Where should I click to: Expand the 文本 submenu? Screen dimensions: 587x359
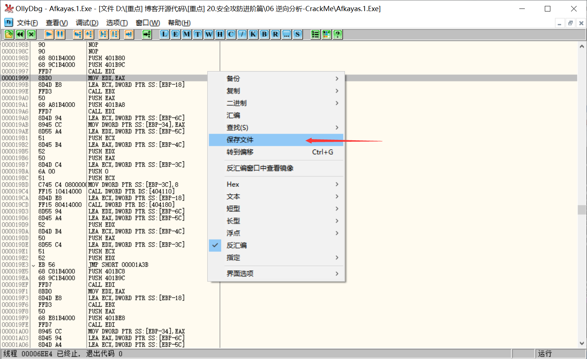click(x=276, y=197)
